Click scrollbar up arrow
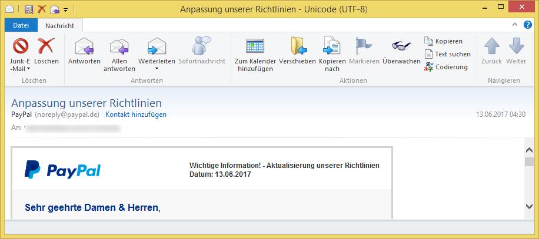 click(530, 150)
